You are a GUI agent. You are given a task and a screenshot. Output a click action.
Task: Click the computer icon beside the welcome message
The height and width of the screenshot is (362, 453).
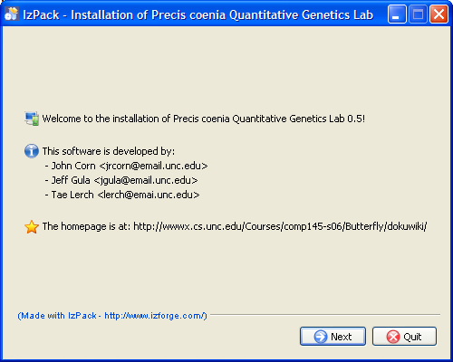click(32, 119)
